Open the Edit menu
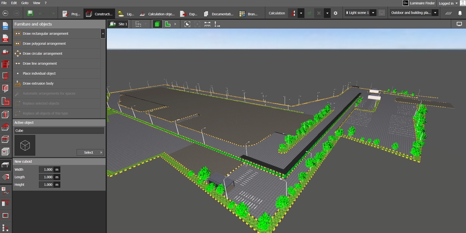Screen dimensions: 466x233 click(x=14, y=3)
